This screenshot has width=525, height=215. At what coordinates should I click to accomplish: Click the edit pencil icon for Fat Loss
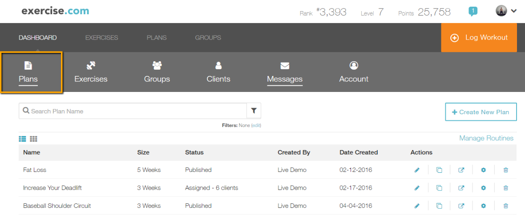click(x=417, y=170)
